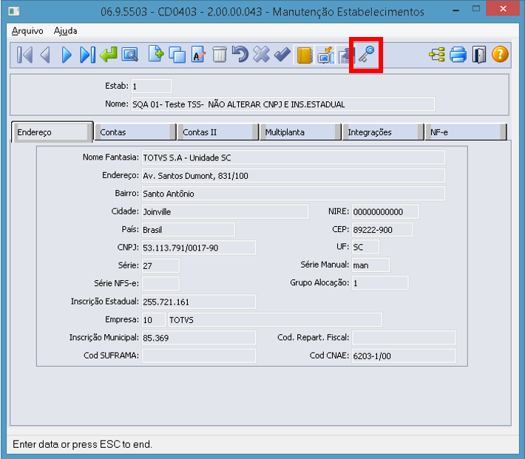Click the export arrow icon beside key
Image resolution: width=525 pixels, height=459 pixels.
pos(345,55)
